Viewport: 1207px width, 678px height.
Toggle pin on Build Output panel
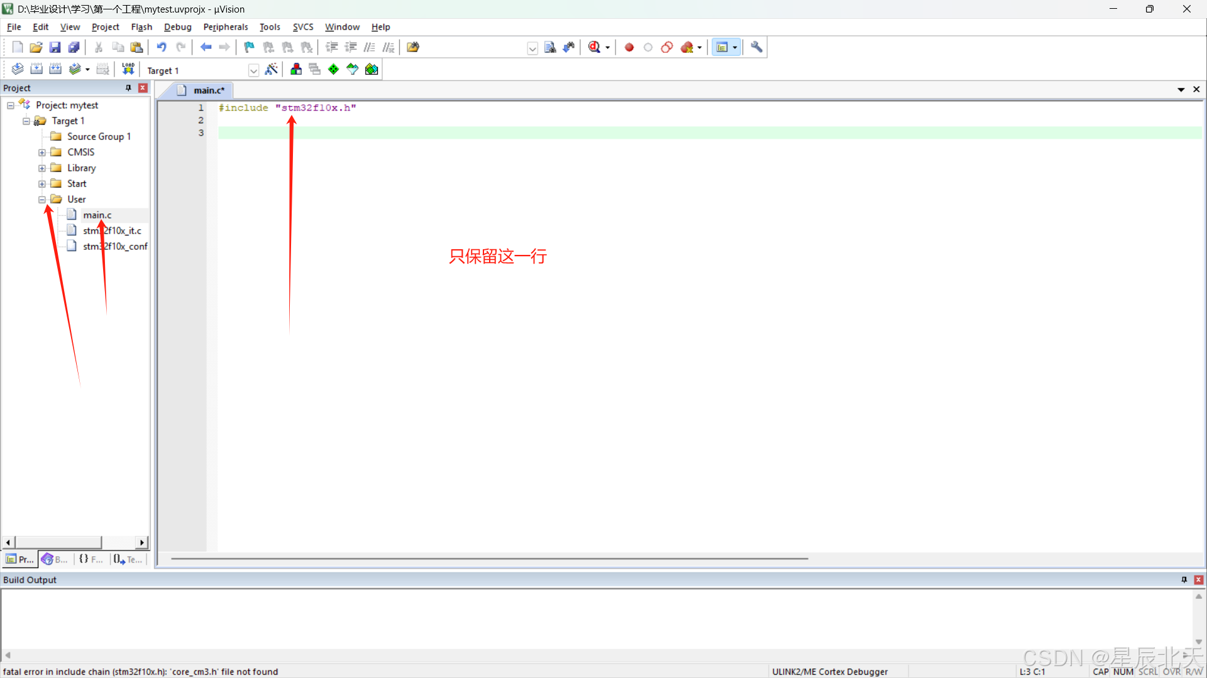[x=1184, y=579]
